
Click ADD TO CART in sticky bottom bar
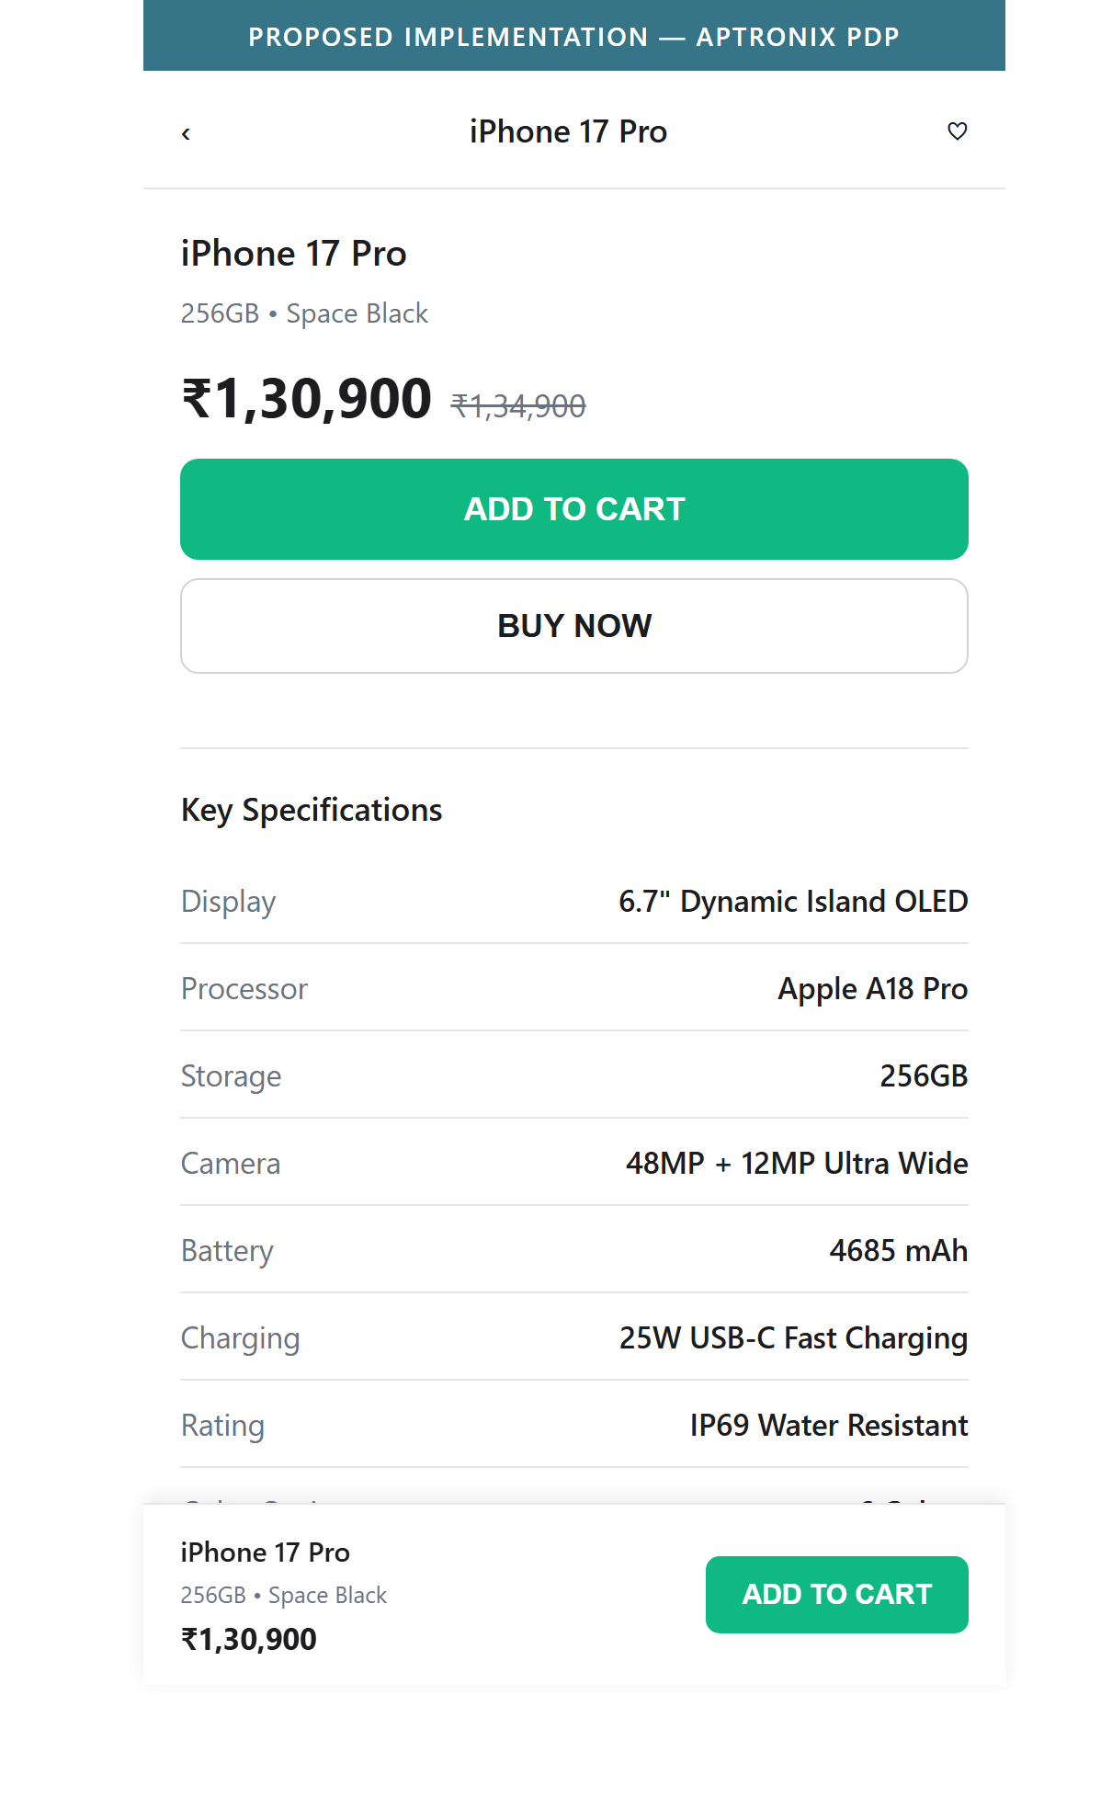pyautogui.click(x=837, y=1595)
